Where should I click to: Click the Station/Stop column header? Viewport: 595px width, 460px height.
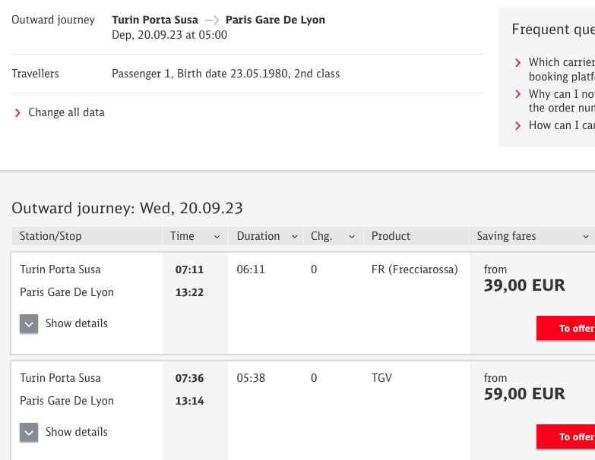[51, 236]
